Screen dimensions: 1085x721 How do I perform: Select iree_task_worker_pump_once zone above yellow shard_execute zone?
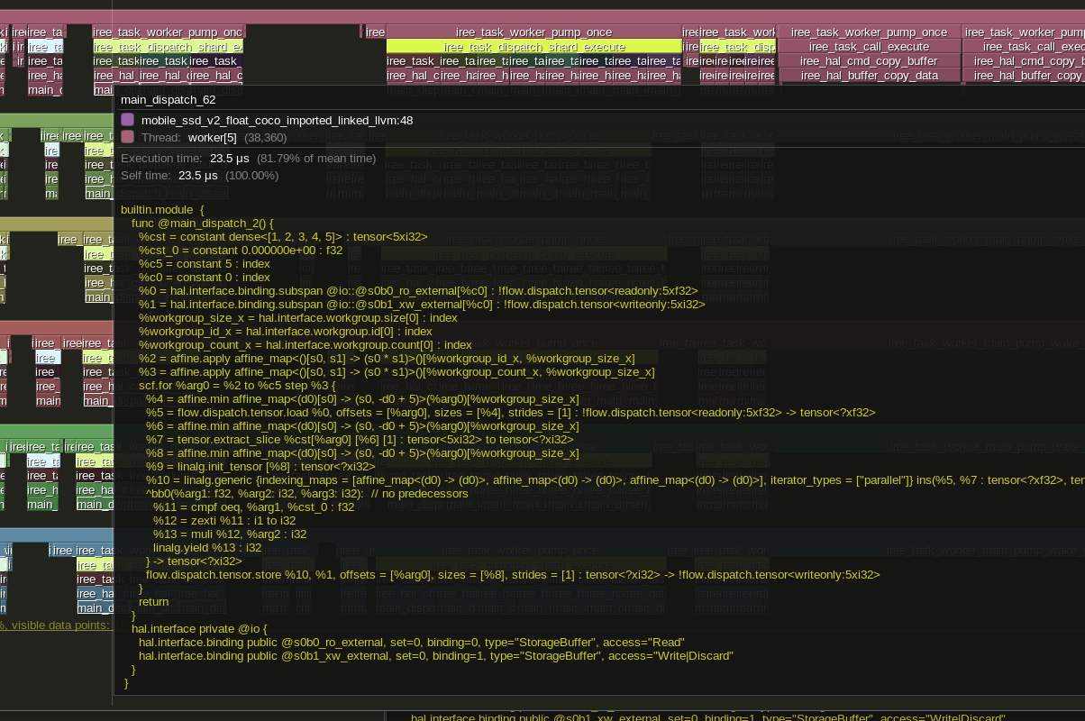coord(534,32)
